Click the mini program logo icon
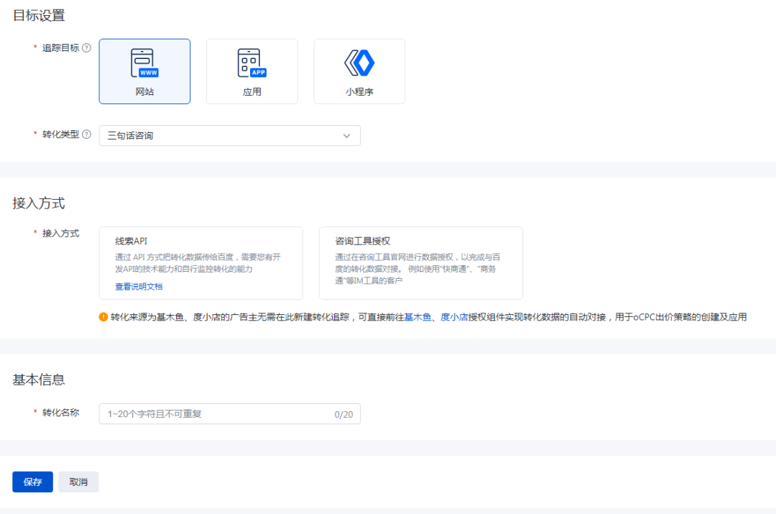The width and height of the screenshot is (776, 514). (x=359, y=63)
